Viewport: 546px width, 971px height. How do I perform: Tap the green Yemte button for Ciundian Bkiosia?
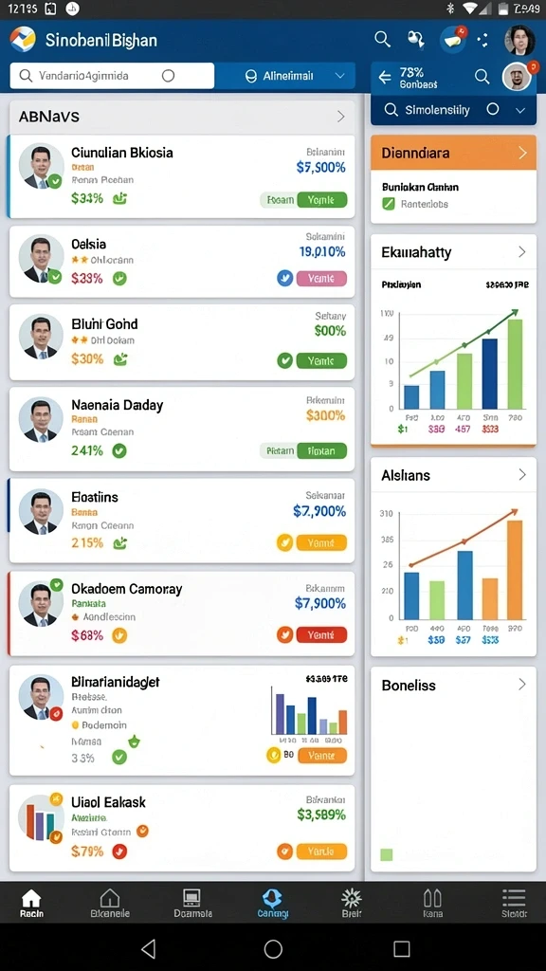(x=322, y=200)
